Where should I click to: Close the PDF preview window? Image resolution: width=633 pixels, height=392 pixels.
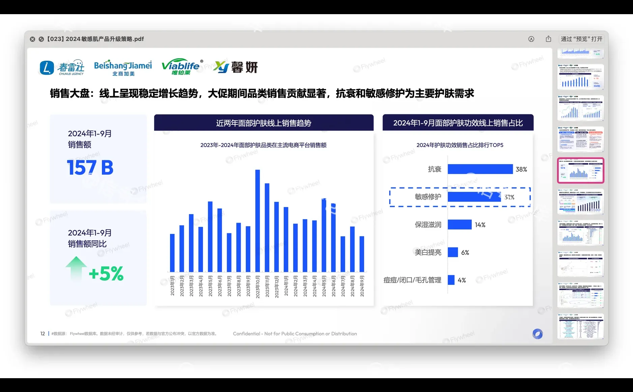(x=32, y=39)
